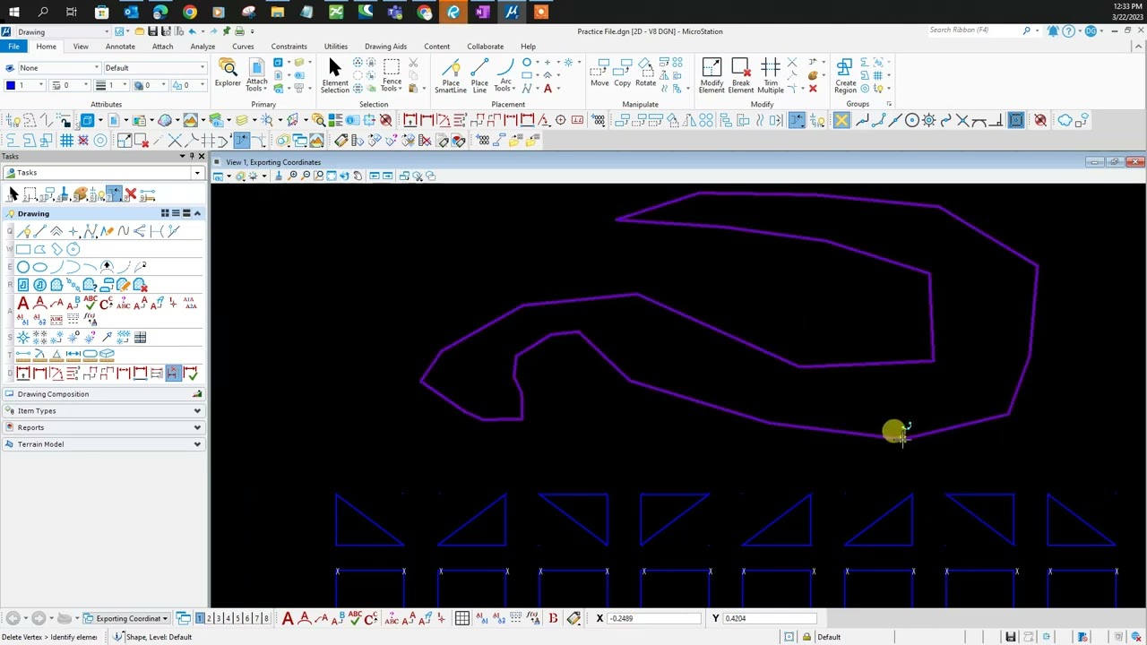The width and height of the screenshot is (1147, 645).
Task: Toggle the Origin snap mode button
Action: tap(928, 121)
